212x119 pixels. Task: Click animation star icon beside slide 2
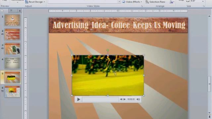[x=2, y=34]
